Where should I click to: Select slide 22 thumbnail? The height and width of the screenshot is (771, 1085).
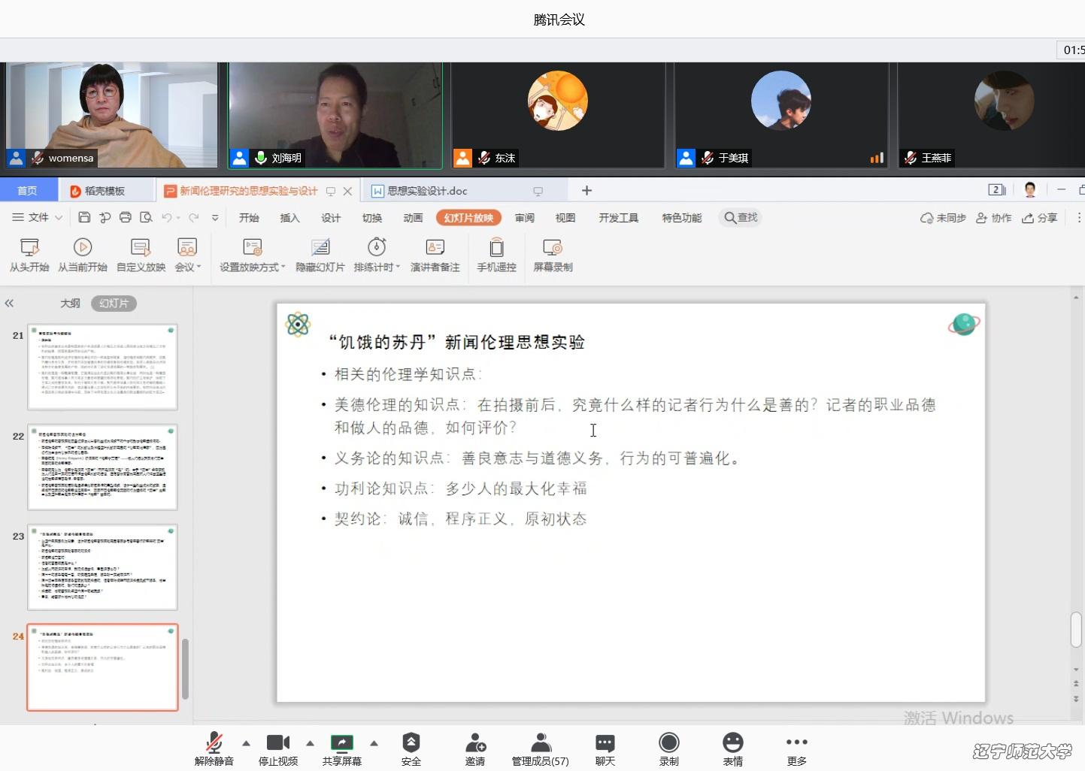[x=102, y=467]
